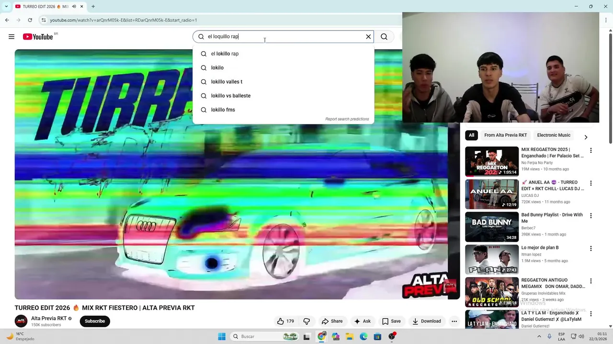Image resolution: width=613 pixels, height=344 pixels.
Task: Select the 'All' filter chip
Action: click(x=471, y=135)
